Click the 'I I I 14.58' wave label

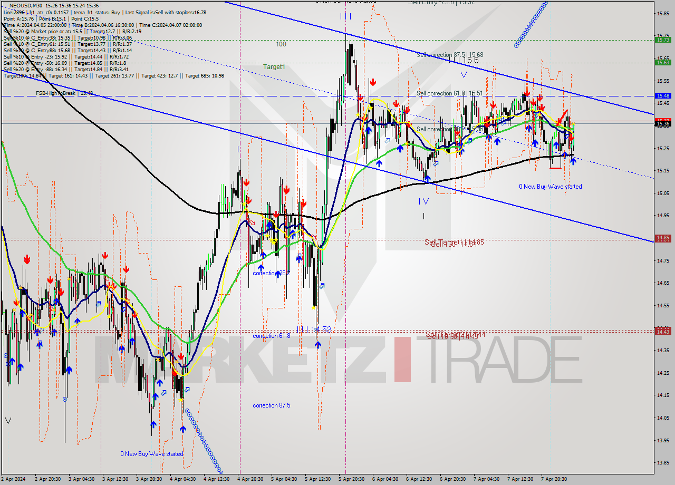tap(314, 329)
